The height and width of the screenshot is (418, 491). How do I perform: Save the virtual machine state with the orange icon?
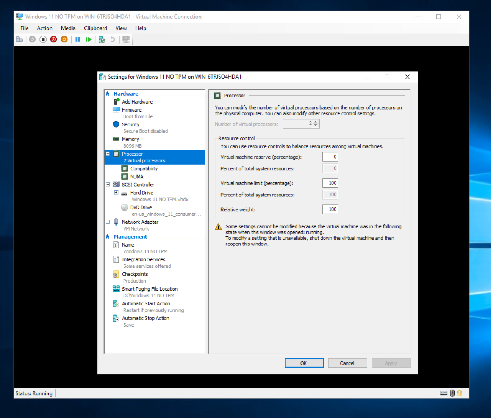(x=64, y=39)
